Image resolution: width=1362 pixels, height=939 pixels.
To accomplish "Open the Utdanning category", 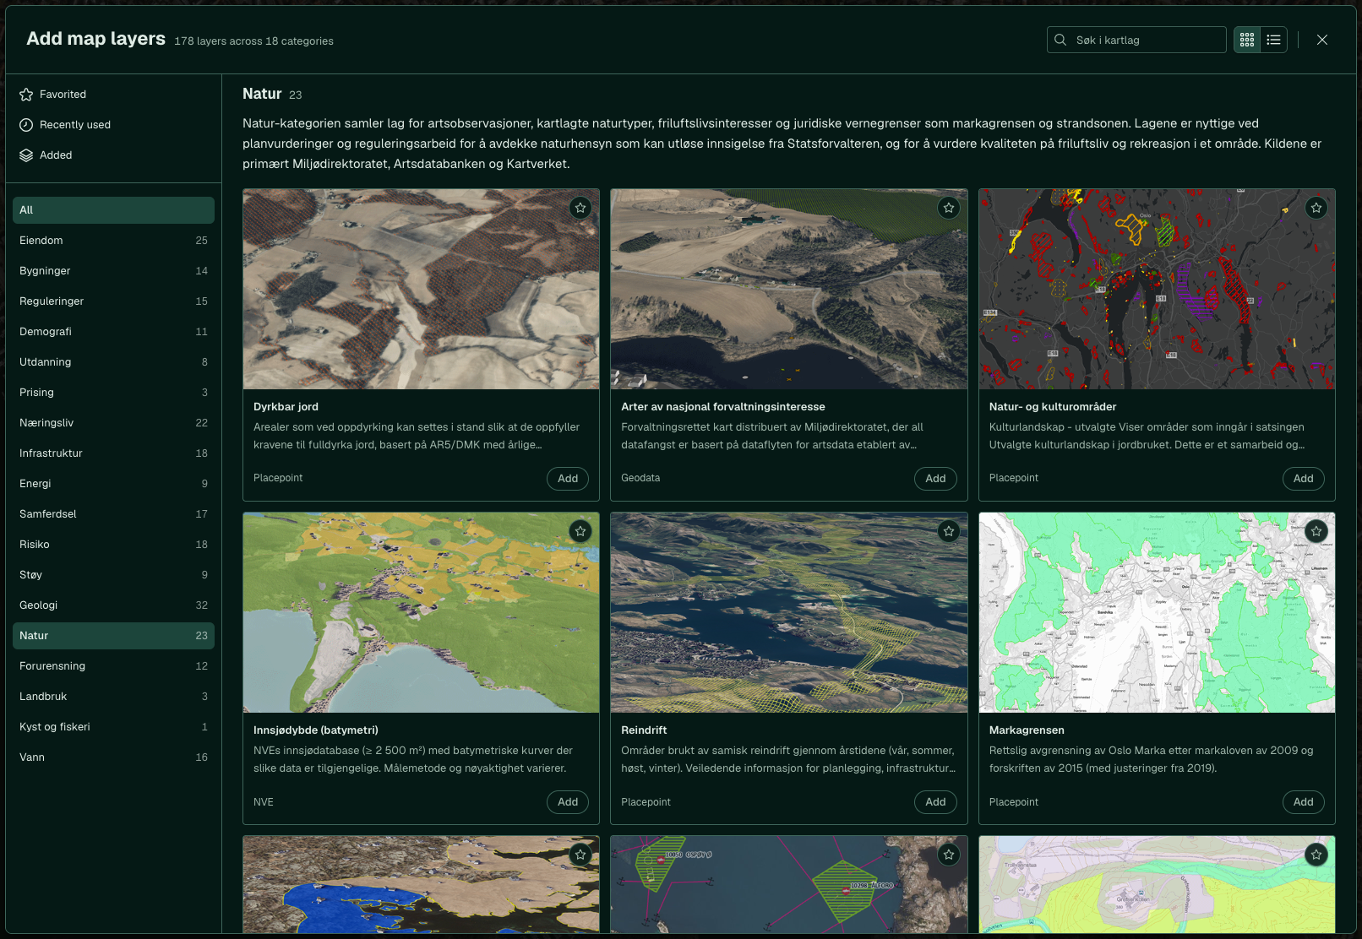I will point(113,362).
